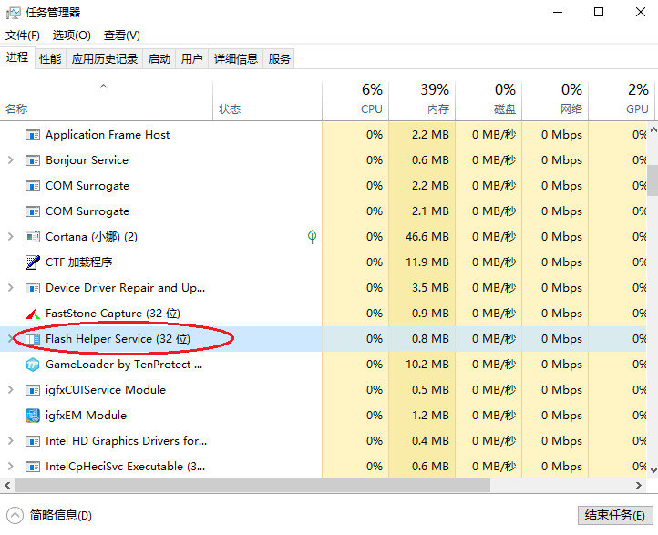Switch to the 服务 tab
Screen dimensions: 658x535
[x=279, y=58]
